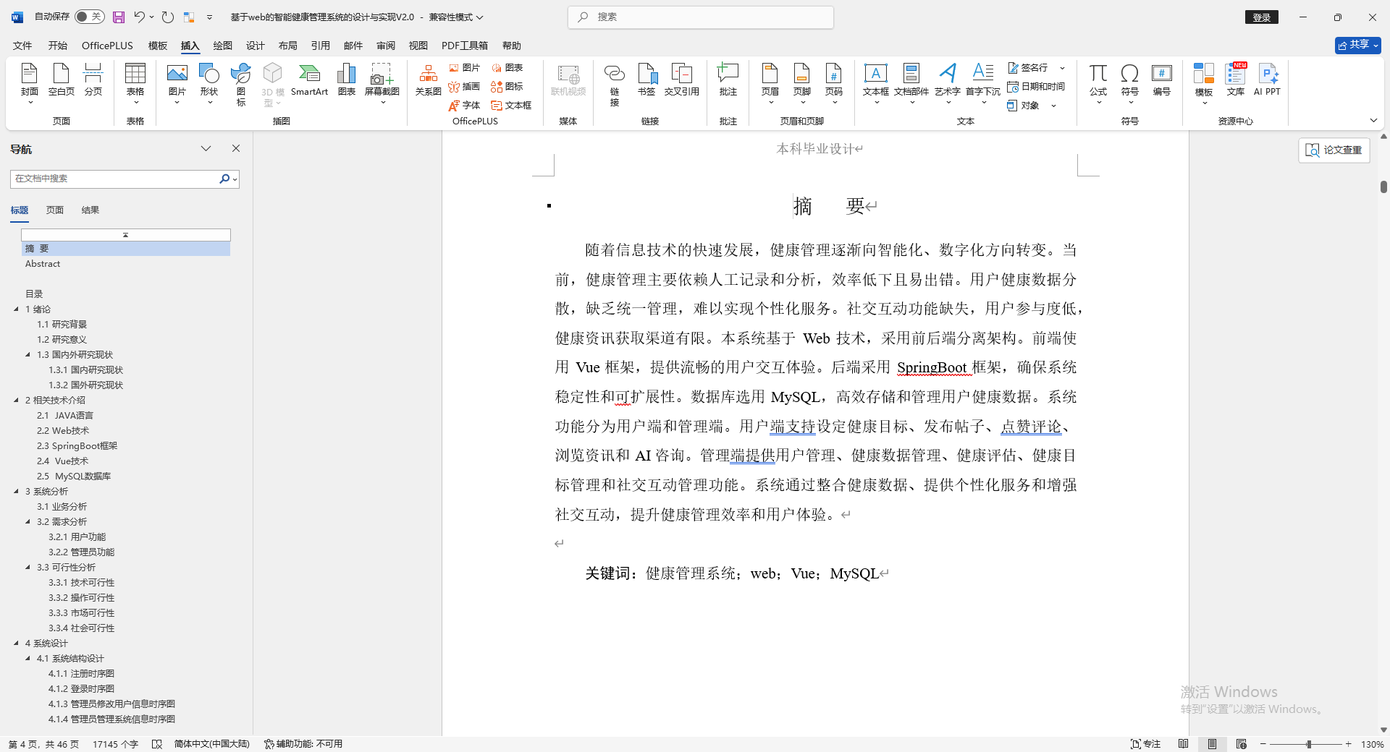Click the Share (共享) button
This screenshot has width=1390, height=752.
point(1357,45)
